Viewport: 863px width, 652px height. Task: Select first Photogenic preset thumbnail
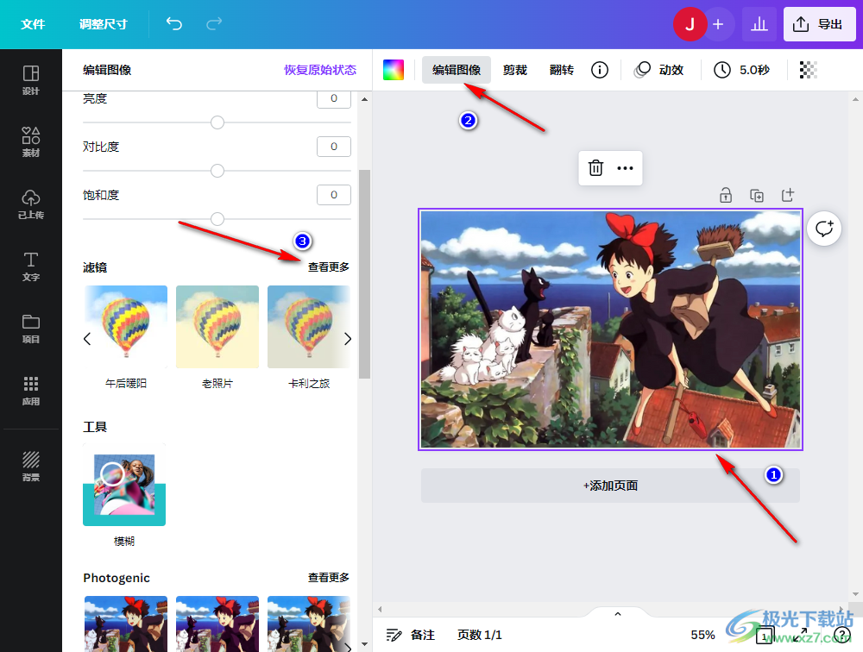[126, 624]
